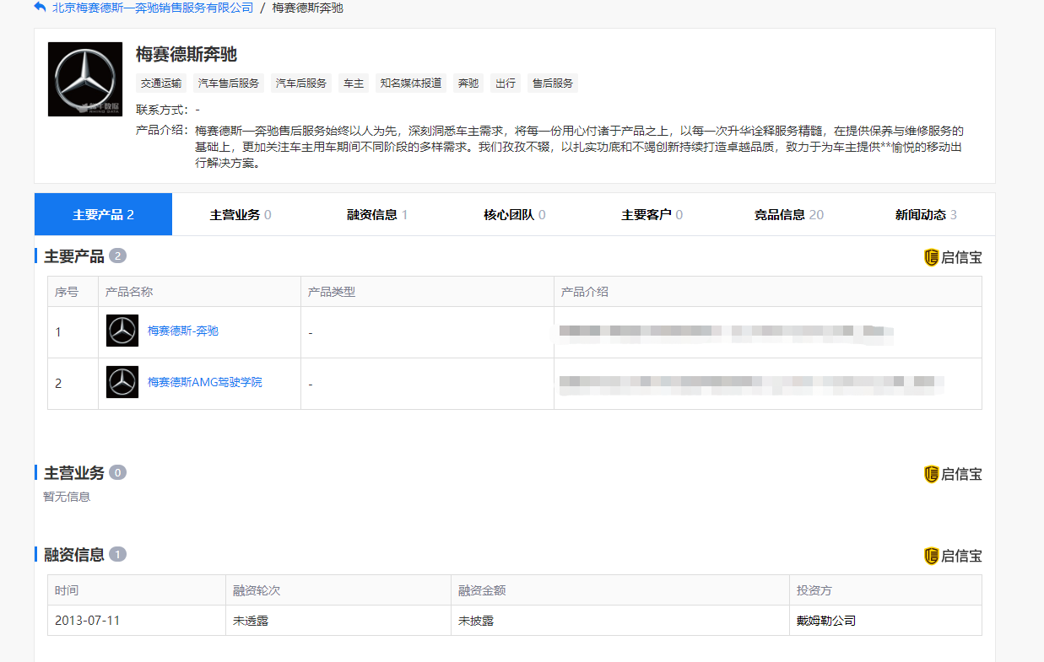Switch to the 主营业务 tab

point(241,214)
